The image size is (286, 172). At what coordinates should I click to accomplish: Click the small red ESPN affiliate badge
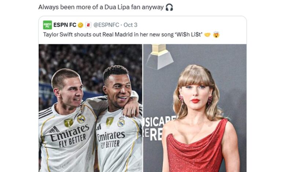88,25
